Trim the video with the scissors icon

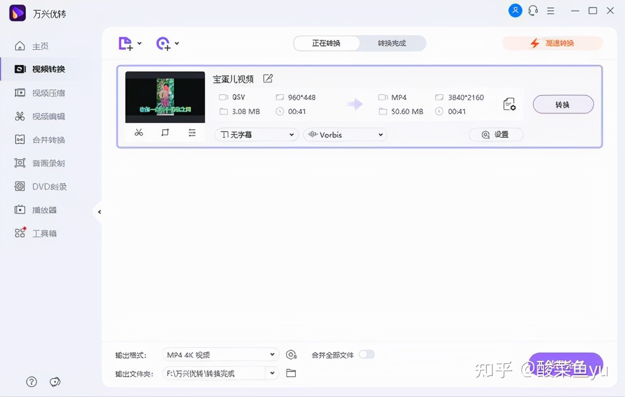138,132
